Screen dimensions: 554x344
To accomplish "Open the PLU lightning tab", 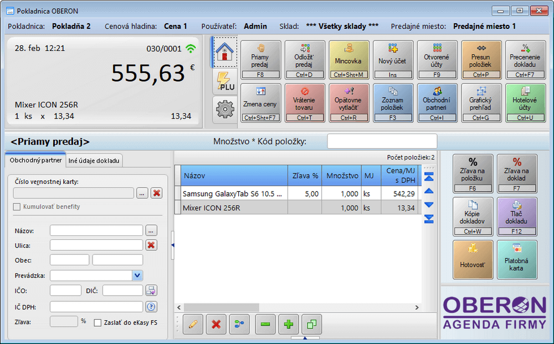I will tap(225, 81).
